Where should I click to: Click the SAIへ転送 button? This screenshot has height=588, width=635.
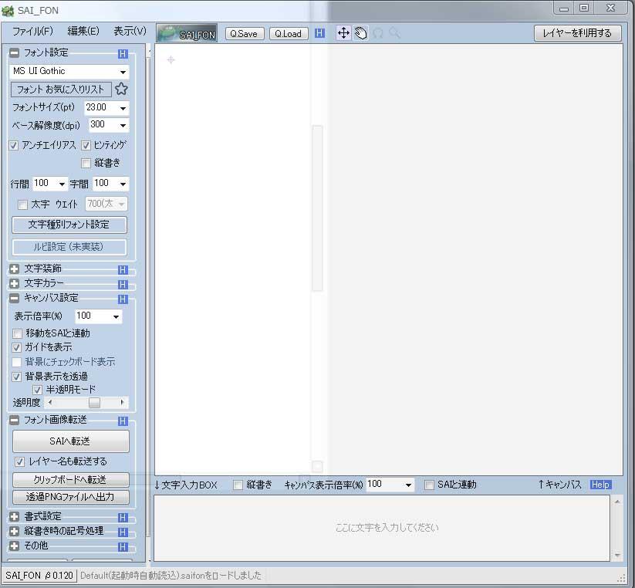(x=70, y=441)
